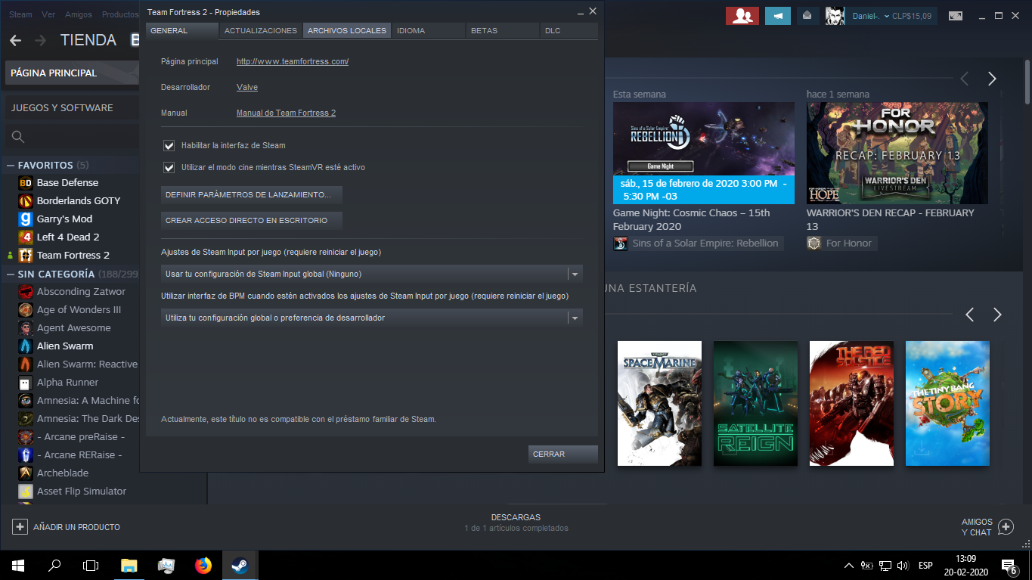This screenshot has height=580, width=1032.
Task: Click the Página Principal library button
Action: click(72, 73)
